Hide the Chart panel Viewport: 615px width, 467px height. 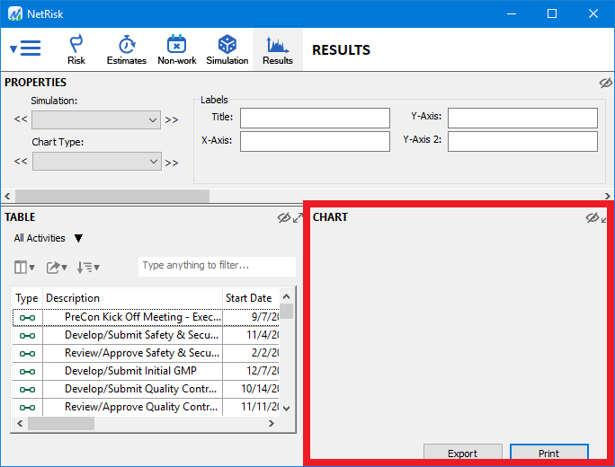[x=592, y=217]
